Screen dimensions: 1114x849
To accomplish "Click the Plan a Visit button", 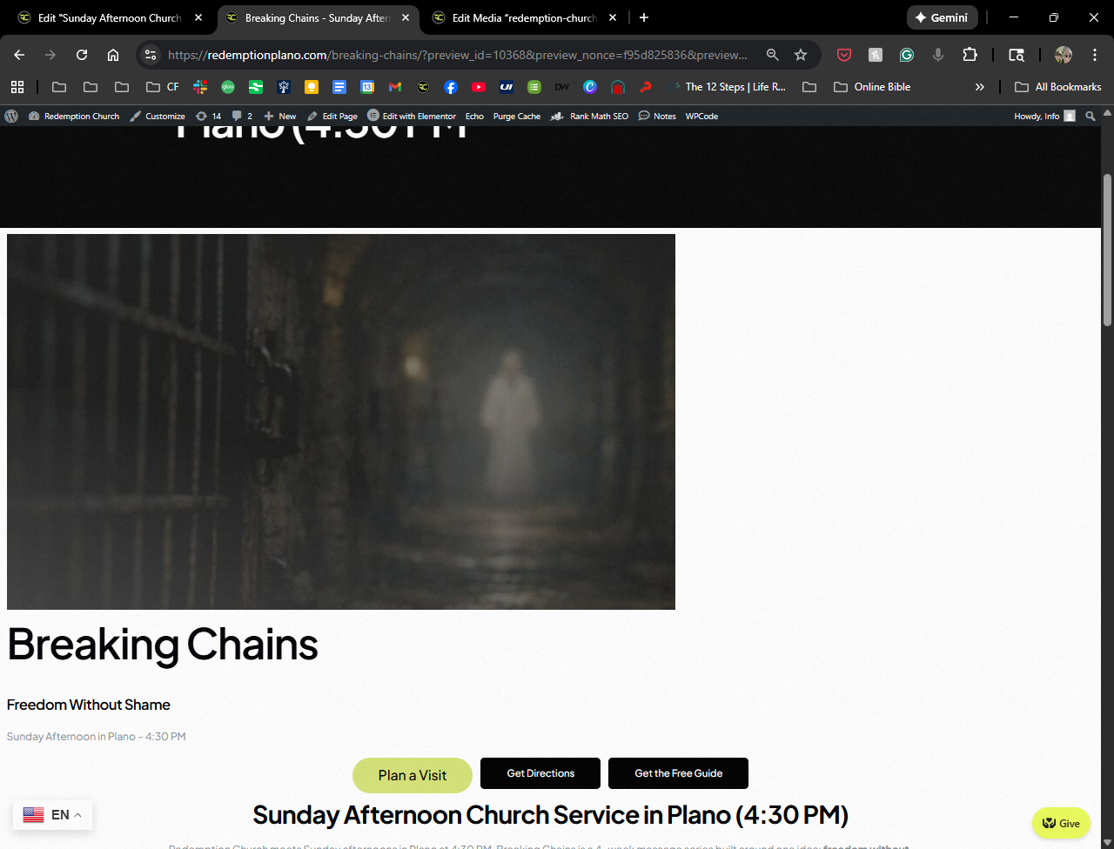I will click(x=413, y=775).
